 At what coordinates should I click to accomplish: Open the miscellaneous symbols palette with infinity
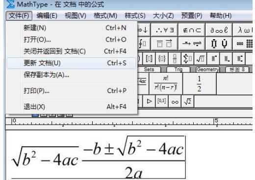point(219,30)
